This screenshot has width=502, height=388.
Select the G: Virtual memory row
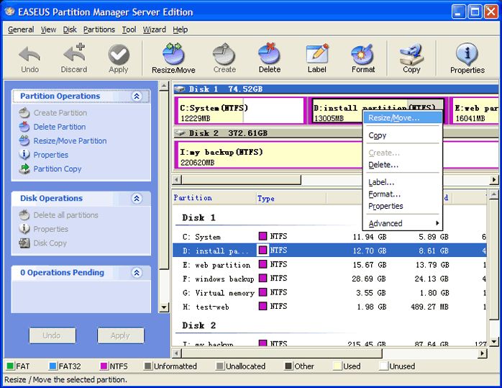tap(330, 292)
